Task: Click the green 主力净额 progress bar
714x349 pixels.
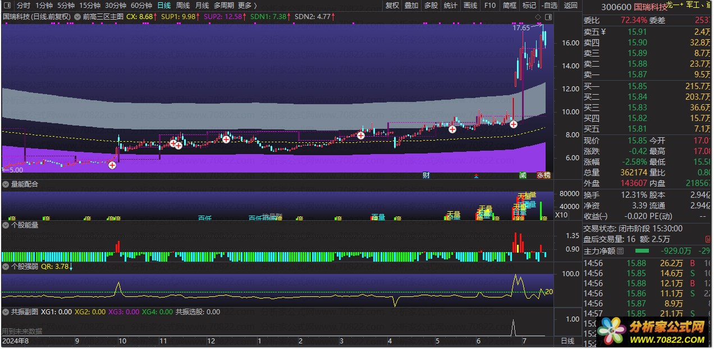Action: [x=642, y=251]
